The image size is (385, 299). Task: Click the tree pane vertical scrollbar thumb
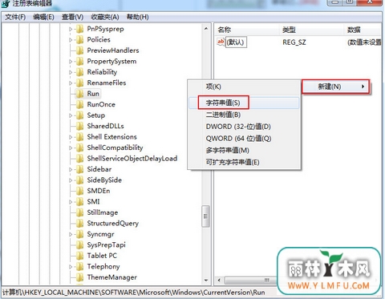(x=205, y=216)
